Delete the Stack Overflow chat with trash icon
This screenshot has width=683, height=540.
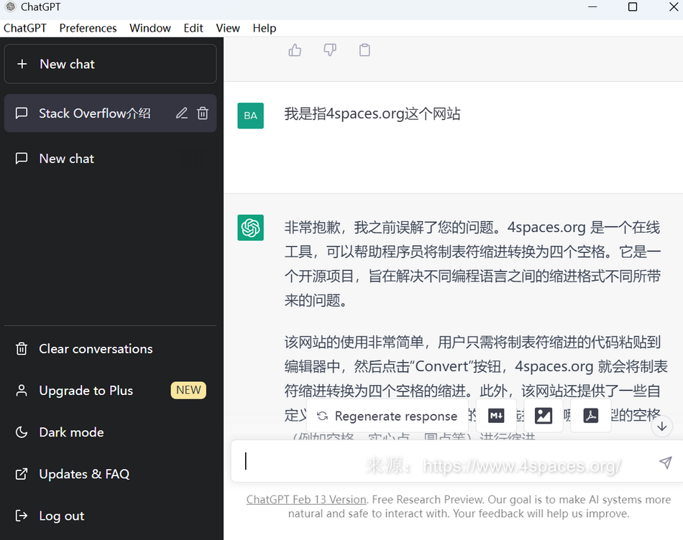pyautogui.click(x=203, y=113)
